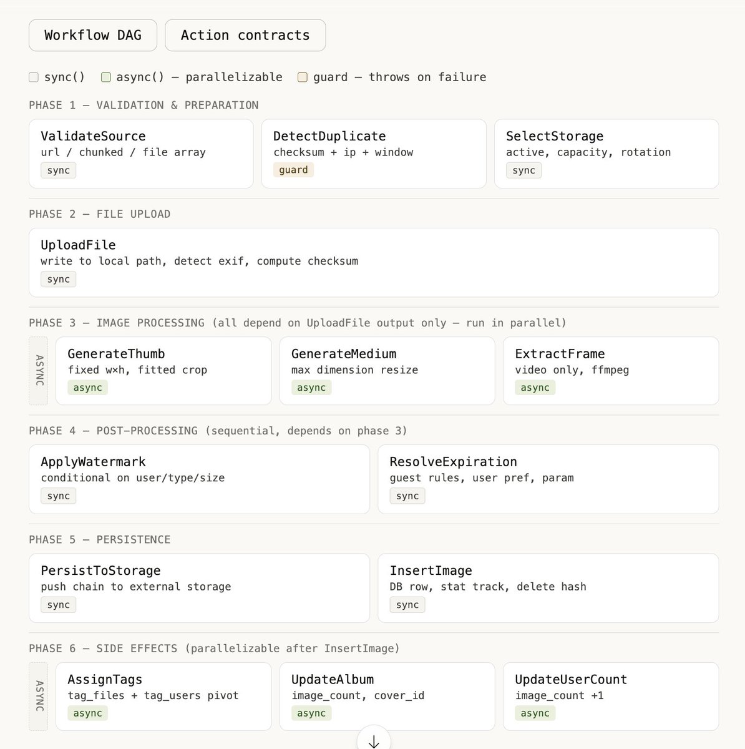
Task: Click the sync badge on PersistToStorage
Action: [x=59, y=605]
